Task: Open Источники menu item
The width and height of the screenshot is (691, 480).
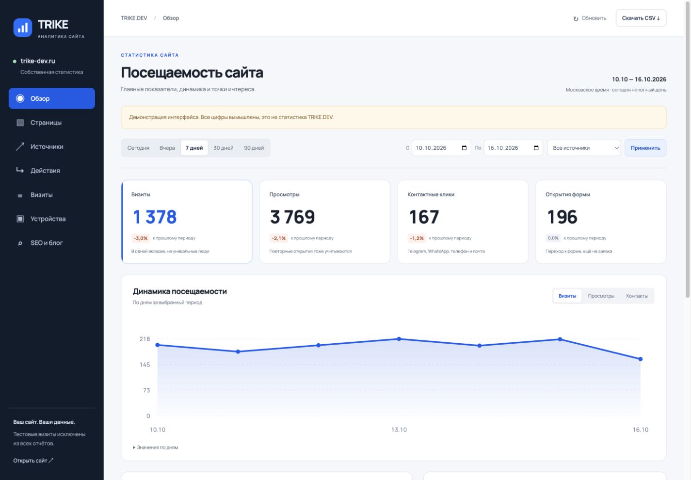Action: pyautogui.click(x=52, y=146)
